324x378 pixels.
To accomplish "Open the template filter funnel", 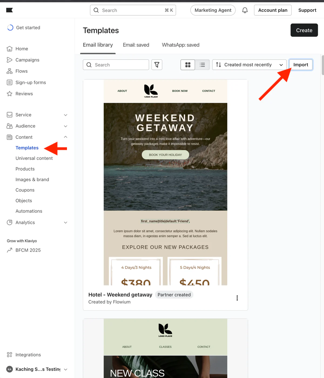I will pos(157,65).
